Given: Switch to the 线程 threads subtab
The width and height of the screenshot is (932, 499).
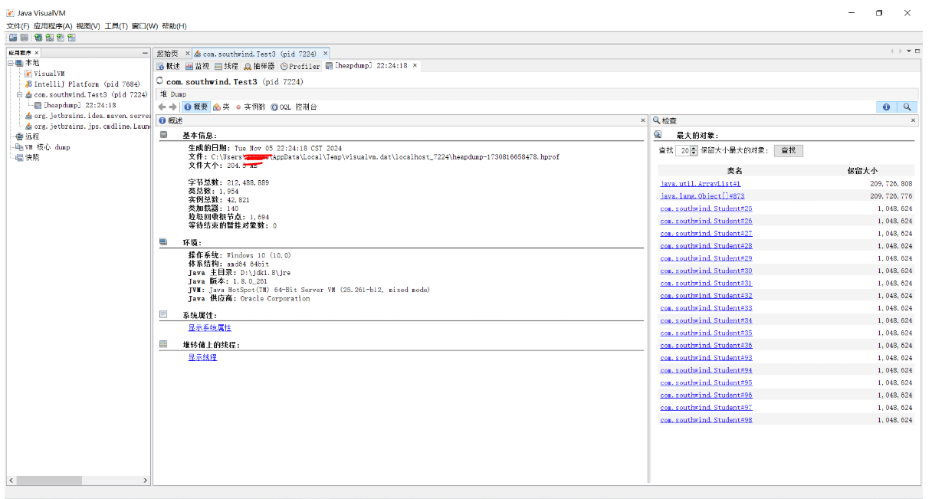Looking at the screenshot, I should pos(226,67).
